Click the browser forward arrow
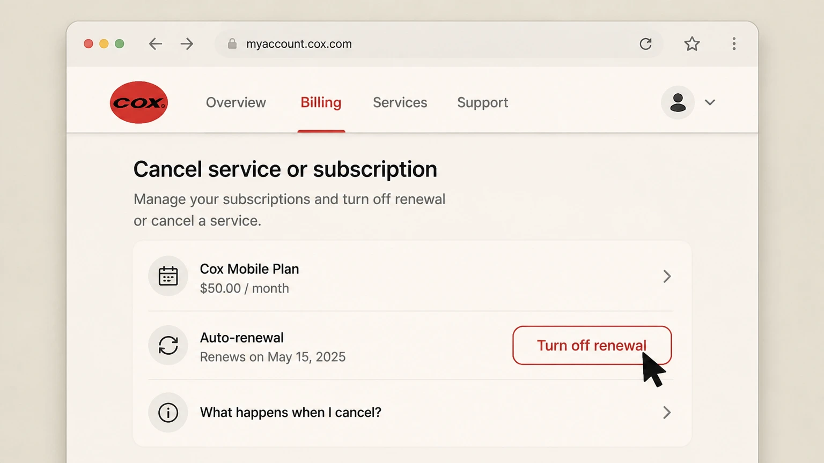 [x=187, y=44]
